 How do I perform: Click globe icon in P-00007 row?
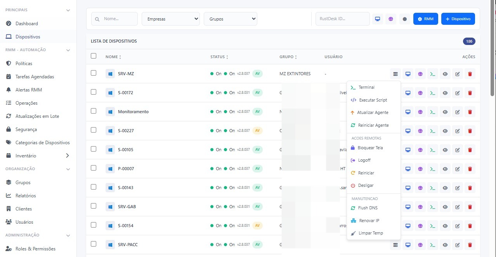(420, 169)
